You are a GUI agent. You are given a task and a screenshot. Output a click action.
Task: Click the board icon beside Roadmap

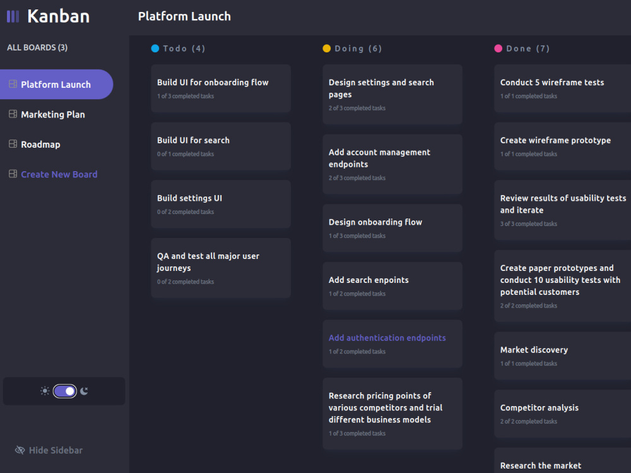click(x=13, y=144)
